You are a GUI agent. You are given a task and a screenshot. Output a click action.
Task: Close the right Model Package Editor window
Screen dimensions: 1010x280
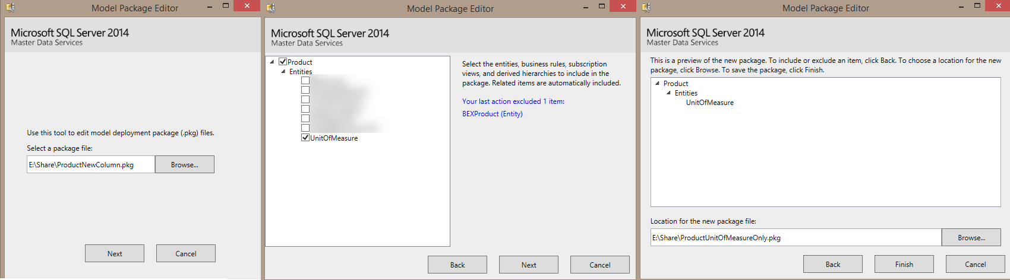(x=998, y=6)
